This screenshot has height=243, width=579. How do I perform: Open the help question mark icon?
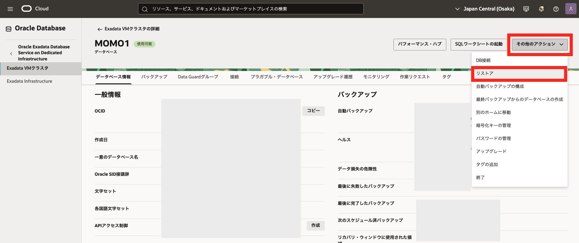pyautogui.click(x=556, y=9)
